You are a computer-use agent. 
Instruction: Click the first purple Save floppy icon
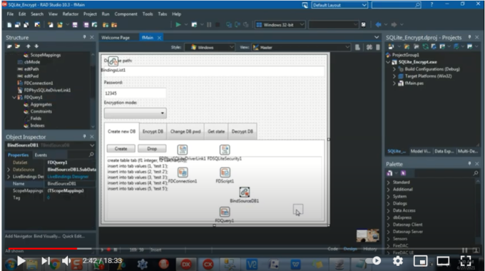pos(75,25)
